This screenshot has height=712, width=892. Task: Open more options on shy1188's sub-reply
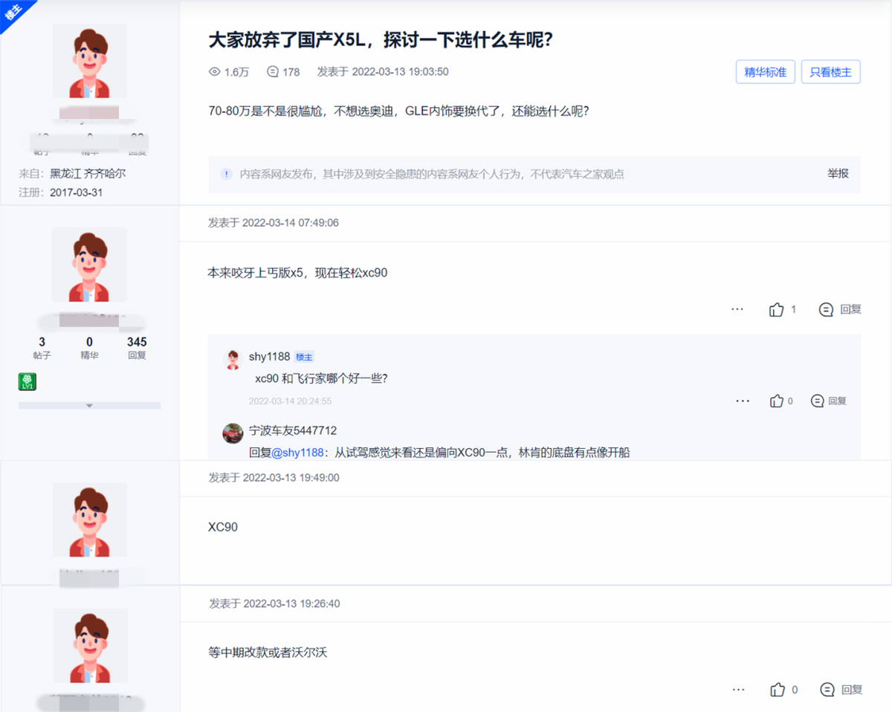point(743,401)
